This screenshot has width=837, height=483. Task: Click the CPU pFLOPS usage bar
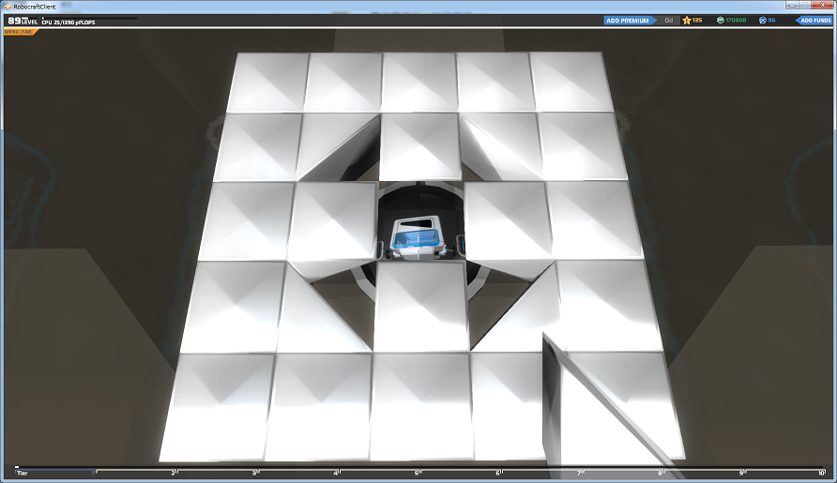(x=90, y=19)
